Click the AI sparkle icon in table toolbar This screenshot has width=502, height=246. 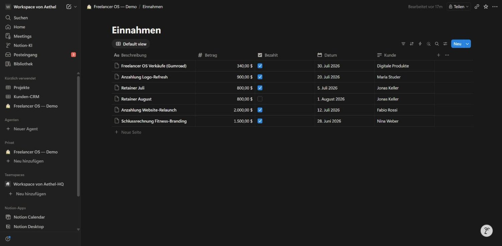click(428, 44)
